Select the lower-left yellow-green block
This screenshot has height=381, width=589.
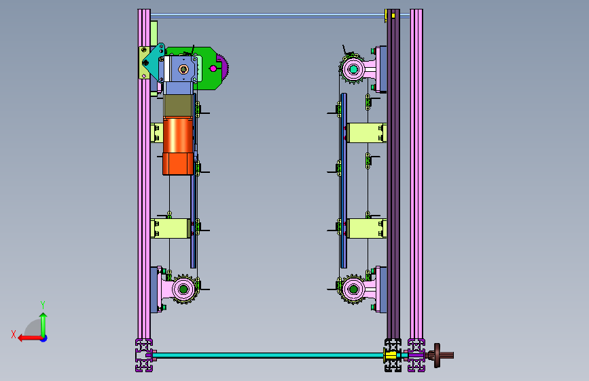point(170,228)
